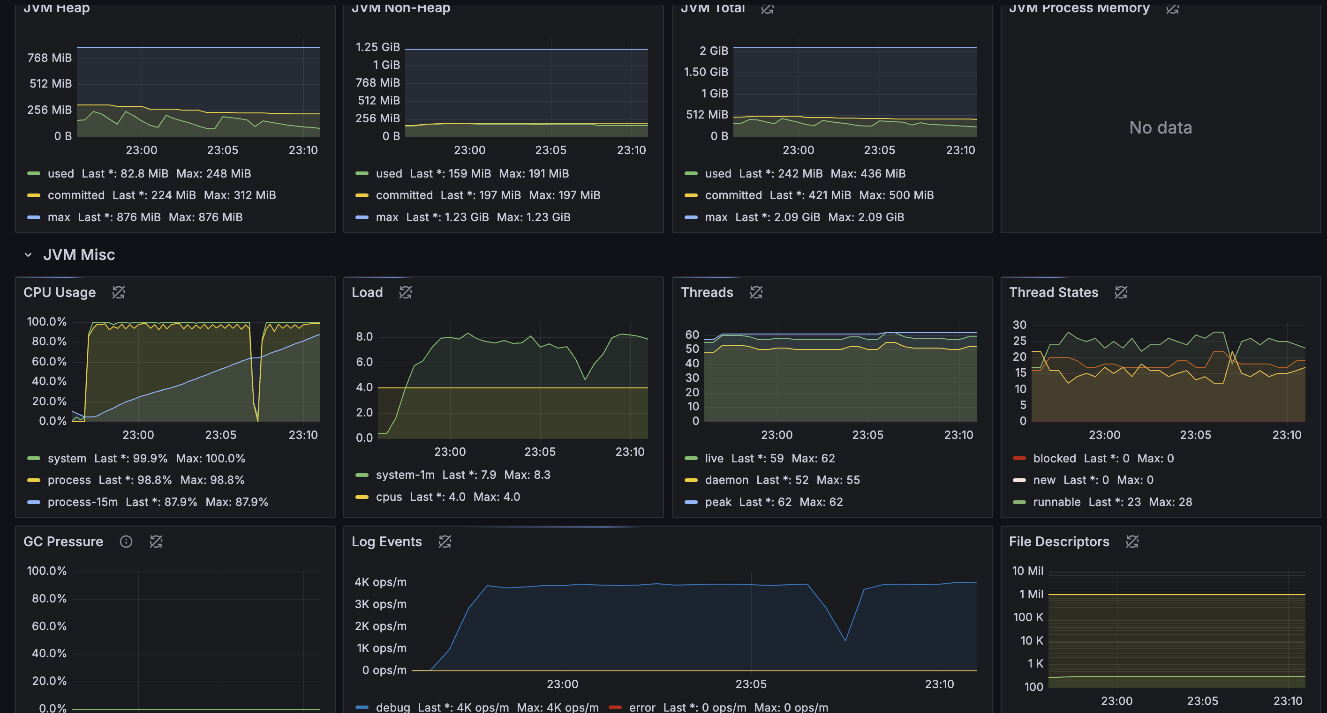Viewport: 1327px width, 713px height.
Task: Open the CPU Usage panel title menu
Action: pyautogui.click(x=59, y=292)
